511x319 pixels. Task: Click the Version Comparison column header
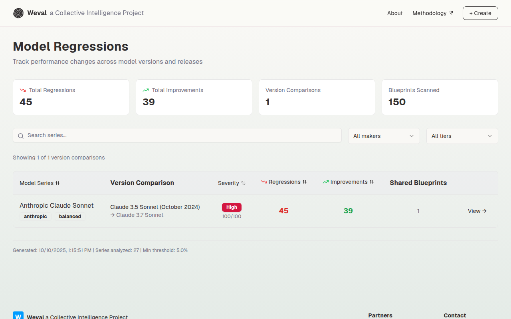click(x=142, y=183)
